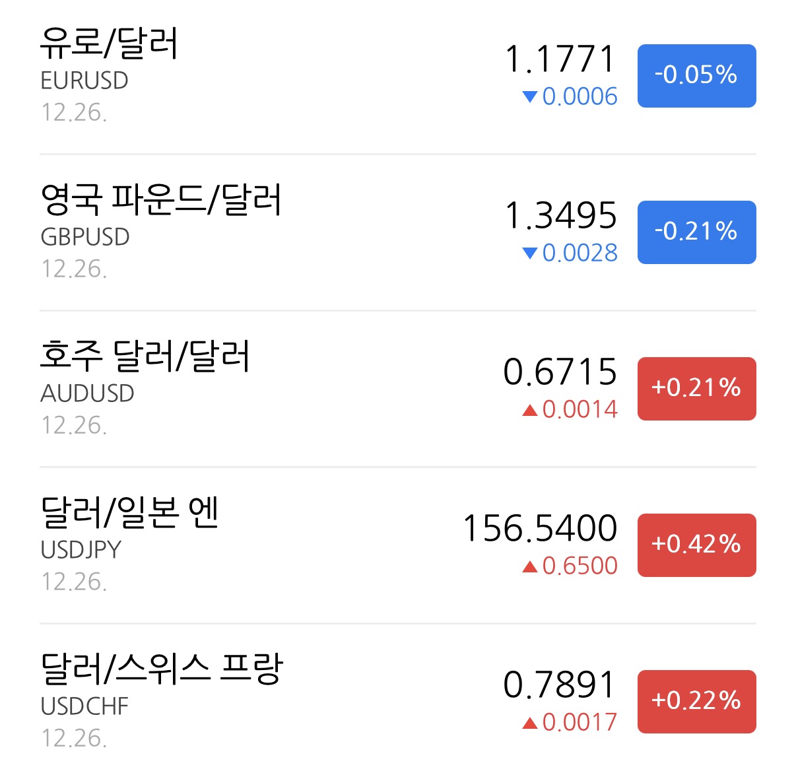Image resolution: width=796 pixels, height=777 pixels.
Task: Open the 달러/일본 엔 pair title
Action: pyautogui.click(x=129, y=513)
